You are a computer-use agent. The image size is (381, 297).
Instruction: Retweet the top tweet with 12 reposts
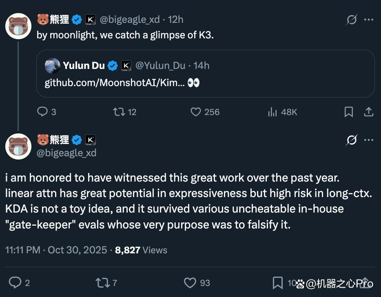tap(119, 112)
